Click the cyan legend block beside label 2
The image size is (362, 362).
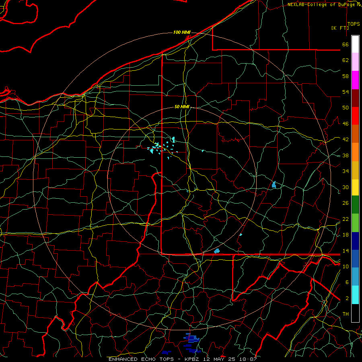coord(355,295)
